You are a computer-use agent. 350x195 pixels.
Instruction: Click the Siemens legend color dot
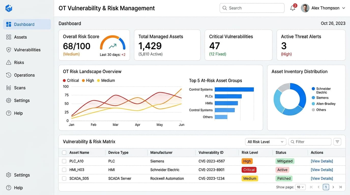[313, 98]
